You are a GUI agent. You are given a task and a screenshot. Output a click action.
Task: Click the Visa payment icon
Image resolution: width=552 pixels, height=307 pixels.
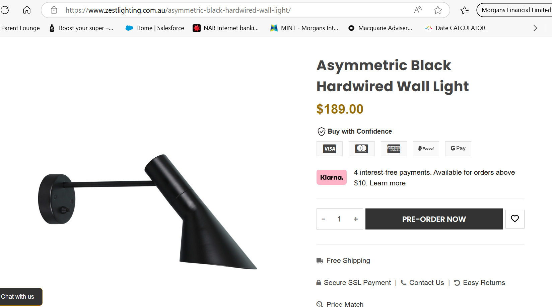(330, 149)
